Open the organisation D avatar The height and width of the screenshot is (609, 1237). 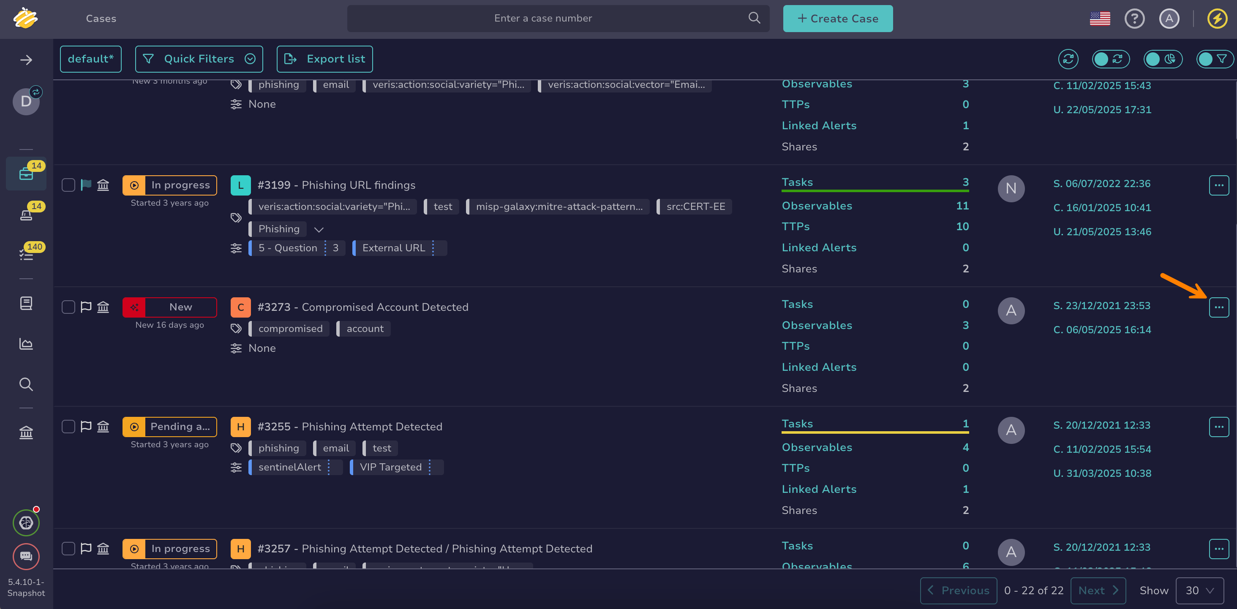[x=26, y=101]
